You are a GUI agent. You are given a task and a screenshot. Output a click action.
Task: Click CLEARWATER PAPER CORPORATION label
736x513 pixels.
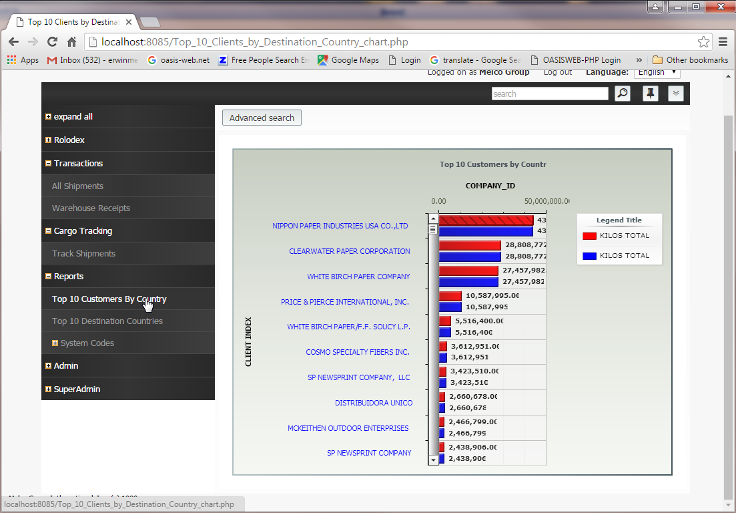tap(350, 251)
